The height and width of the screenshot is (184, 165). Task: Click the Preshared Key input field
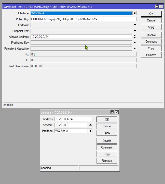point(81,43)
